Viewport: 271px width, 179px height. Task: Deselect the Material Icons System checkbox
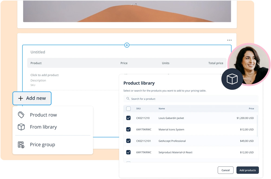pyautogui.click(x=128, y=130)
